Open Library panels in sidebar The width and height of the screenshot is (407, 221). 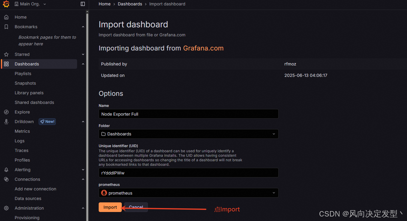(29, 93)
